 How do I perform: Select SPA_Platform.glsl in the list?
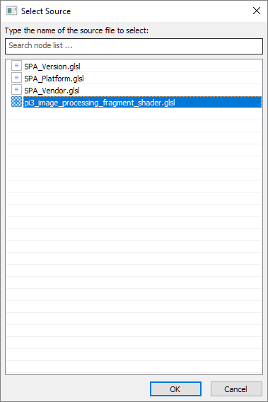click(x=134, y=78)
